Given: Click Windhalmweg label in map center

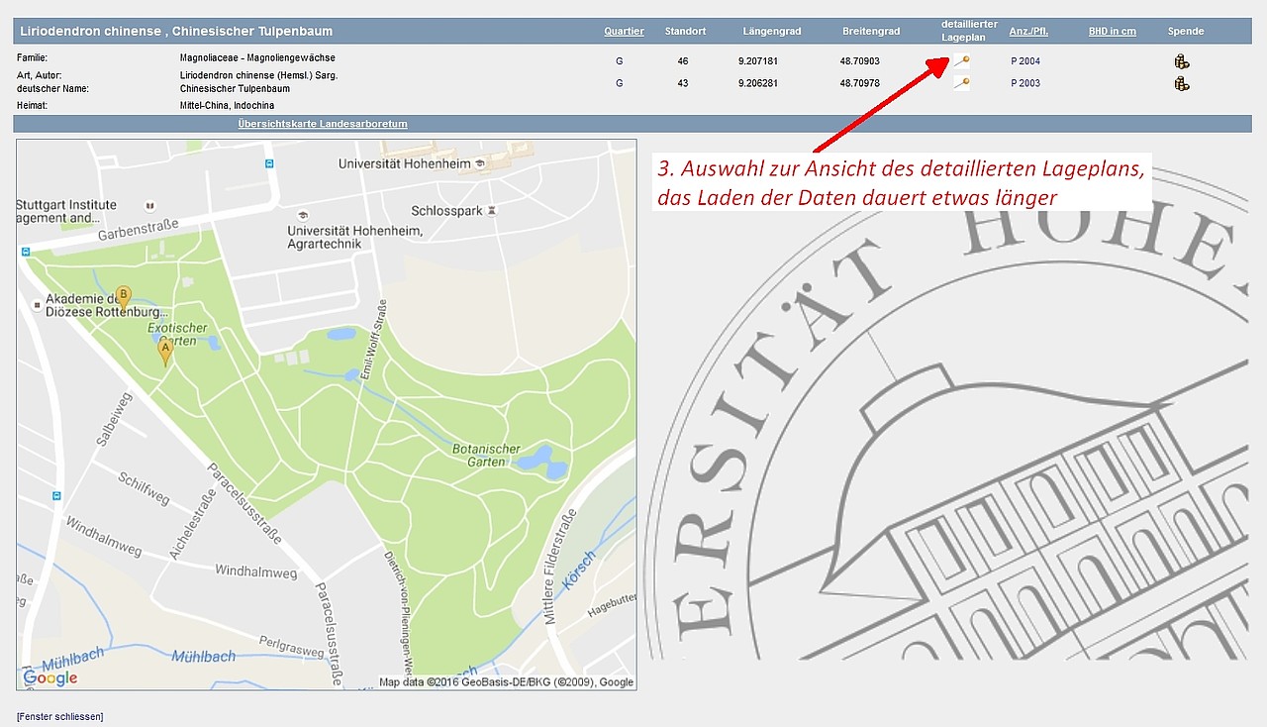Looking at the screenshot, I should [x=255, y=571].
